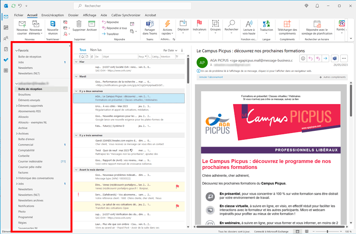Click the Nouveau courrier icon
The image size is (356, 234).
point(22,25)
